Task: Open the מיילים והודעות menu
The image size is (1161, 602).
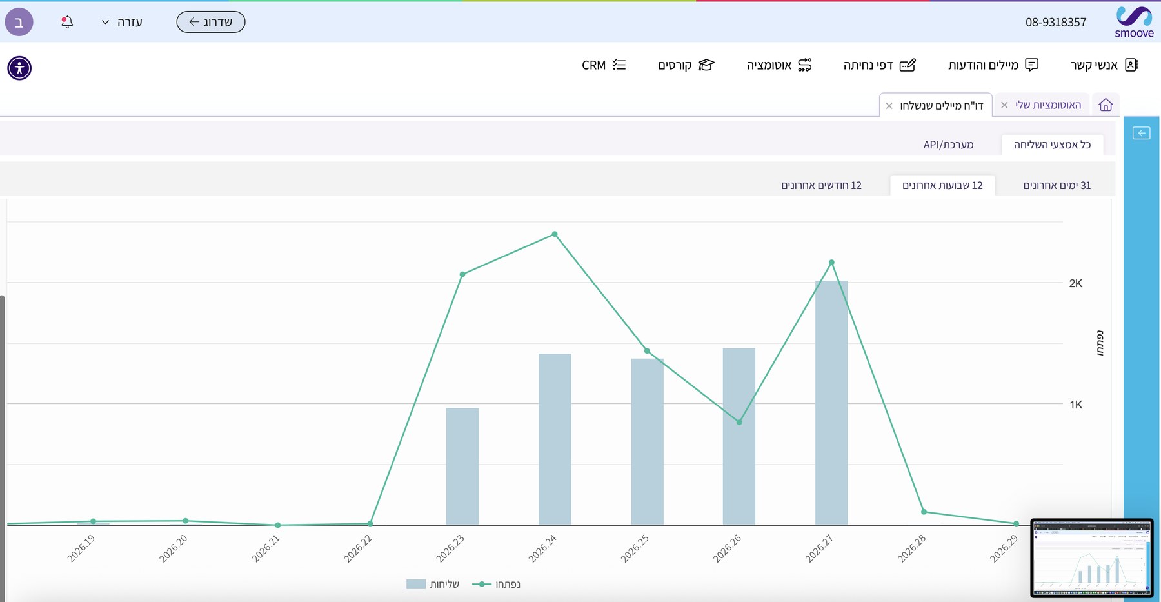Action: tap(993, 65)
